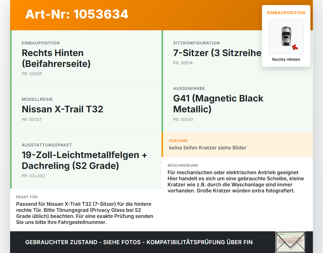323x253 pixels.
Task: Click 'keine tiefen Kratzer siehe Bilder' text
Action: click(x=208, y=148)
